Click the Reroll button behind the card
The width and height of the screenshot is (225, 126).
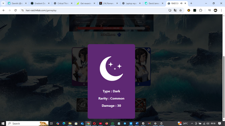point(82,105)
